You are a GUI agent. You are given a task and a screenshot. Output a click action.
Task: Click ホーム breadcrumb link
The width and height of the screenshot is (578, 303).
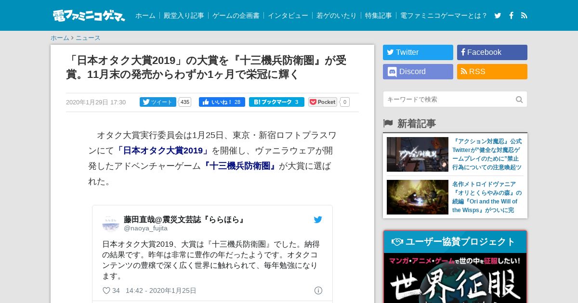(x=60, y=38)
